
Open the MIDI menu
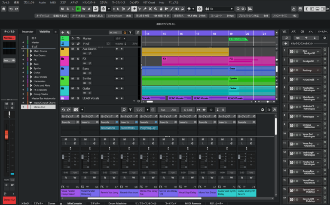[53, 3]
